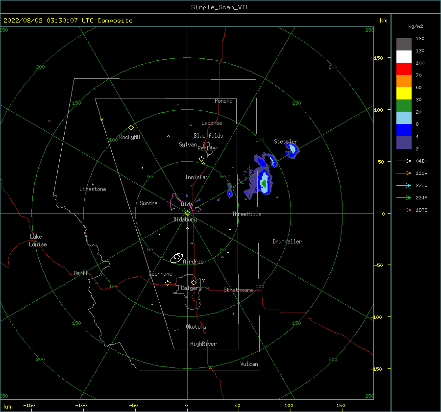The width and height of the screenshot is (441, 412).
Task: Pick the white 130 legend color swatch
Action: (x=404, y=57)
